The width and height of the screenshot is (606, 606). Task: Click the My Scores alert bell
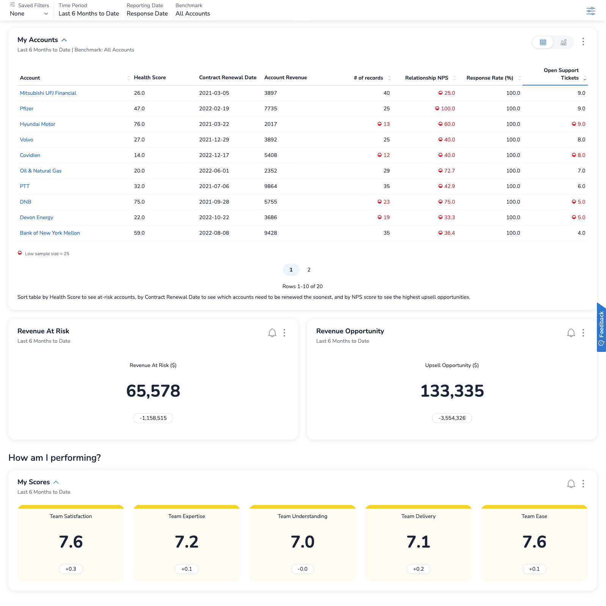click(571, 484)
